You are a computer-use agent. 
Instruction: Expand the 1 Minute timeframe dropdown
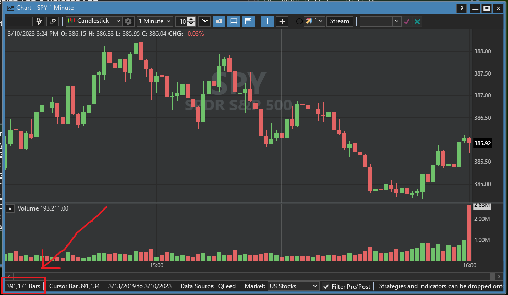154,21
